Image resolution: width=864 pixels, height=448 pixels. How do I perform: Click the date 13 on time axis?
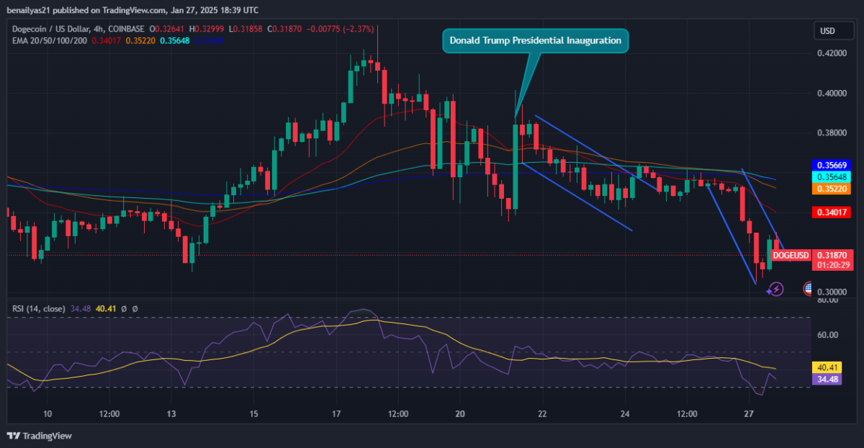(x=171, y=414)
